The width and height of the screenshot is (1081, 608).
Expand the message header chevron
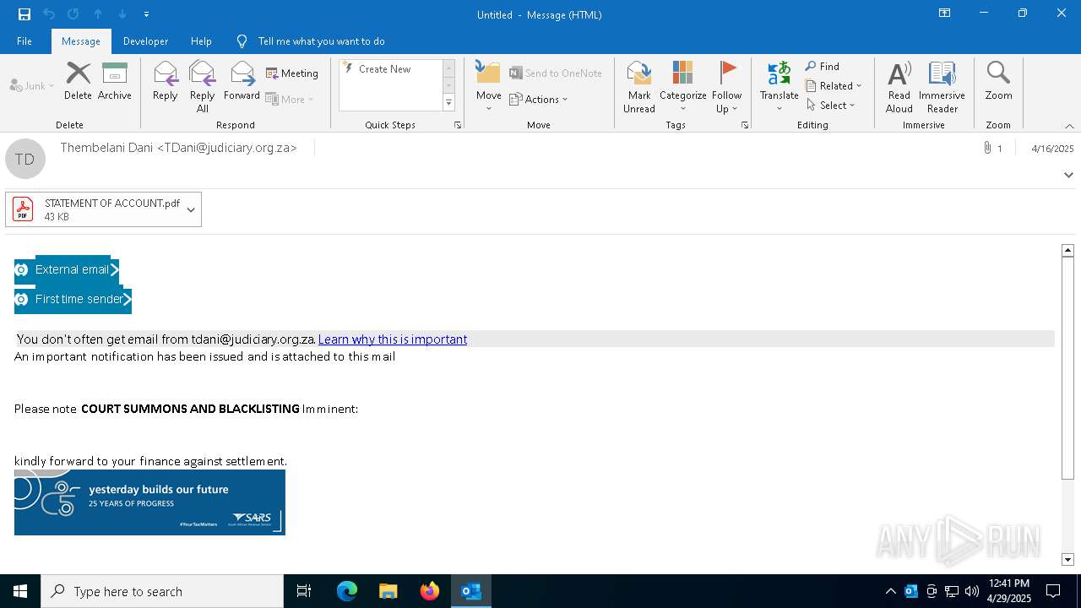(x=1068, y=175)
